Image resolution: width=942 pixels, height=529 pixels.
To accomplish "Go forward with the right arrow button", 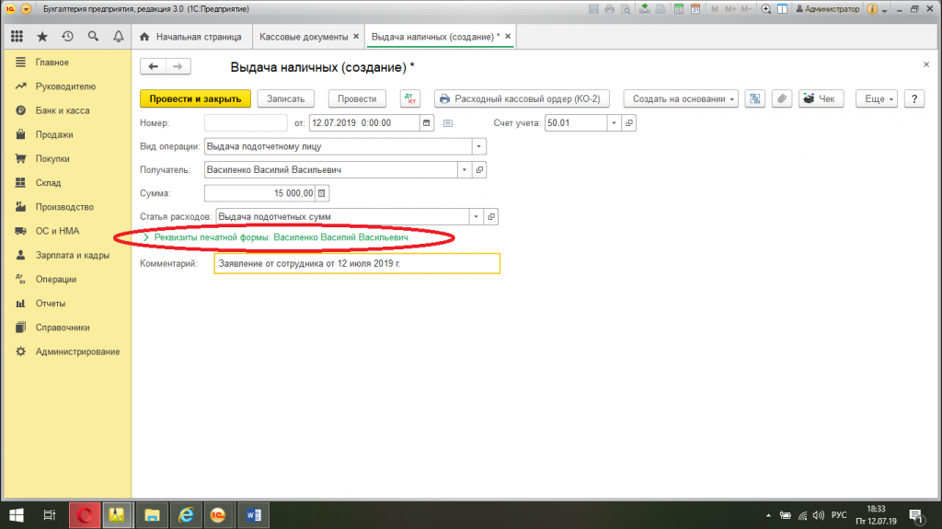I will click(x=178, y=66).
